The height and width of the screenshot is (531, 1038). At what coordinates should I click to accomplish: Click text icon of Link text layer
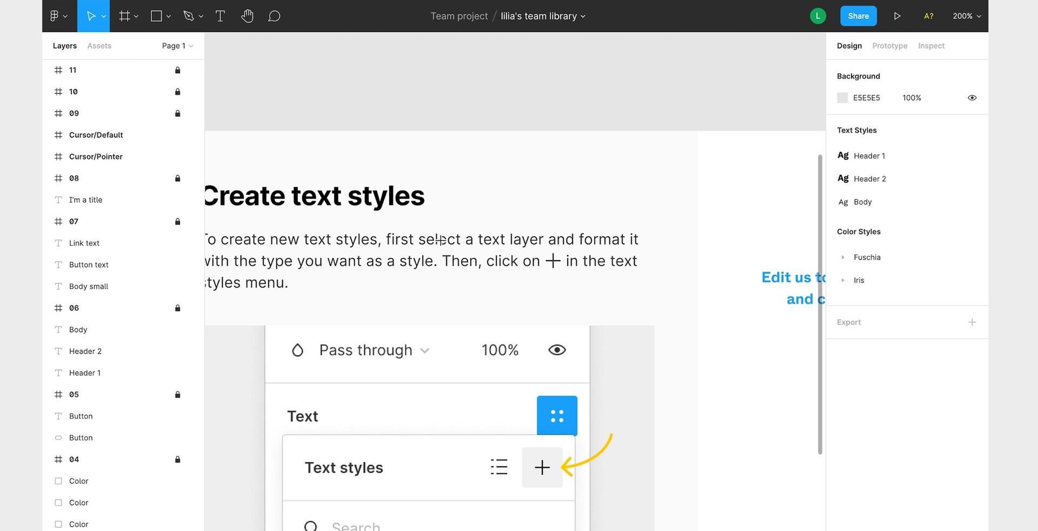coord(58,243)
